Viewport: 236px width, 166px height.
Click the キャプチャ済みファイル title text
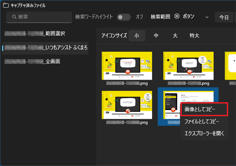(x=28, y=6)
